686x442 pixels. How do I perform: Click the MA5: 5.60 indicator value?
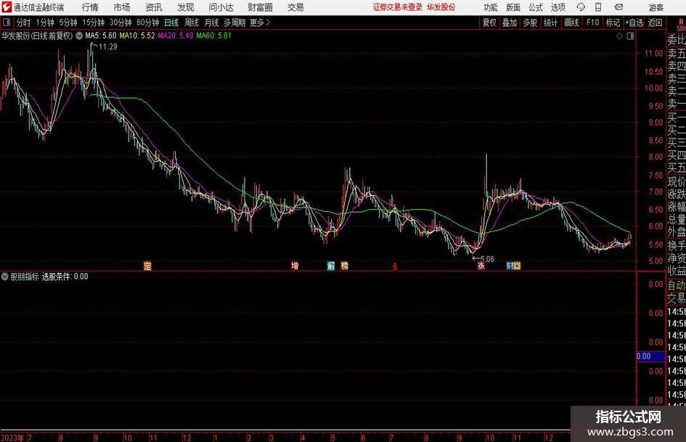coord(100,36)
